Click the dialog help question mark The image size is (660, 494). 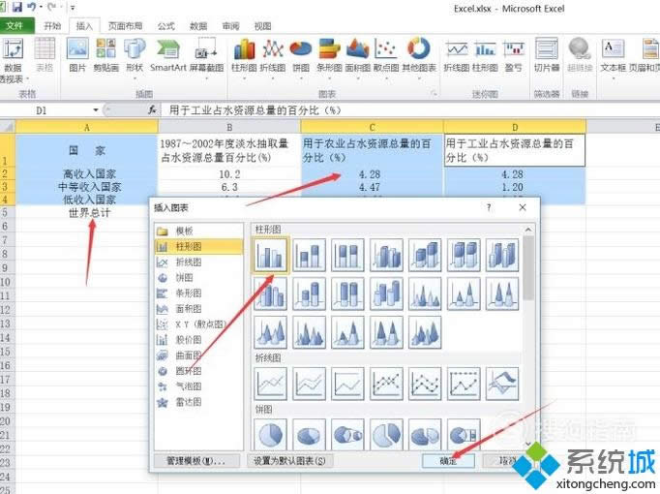pyautogui.click(x=489, y=207)
